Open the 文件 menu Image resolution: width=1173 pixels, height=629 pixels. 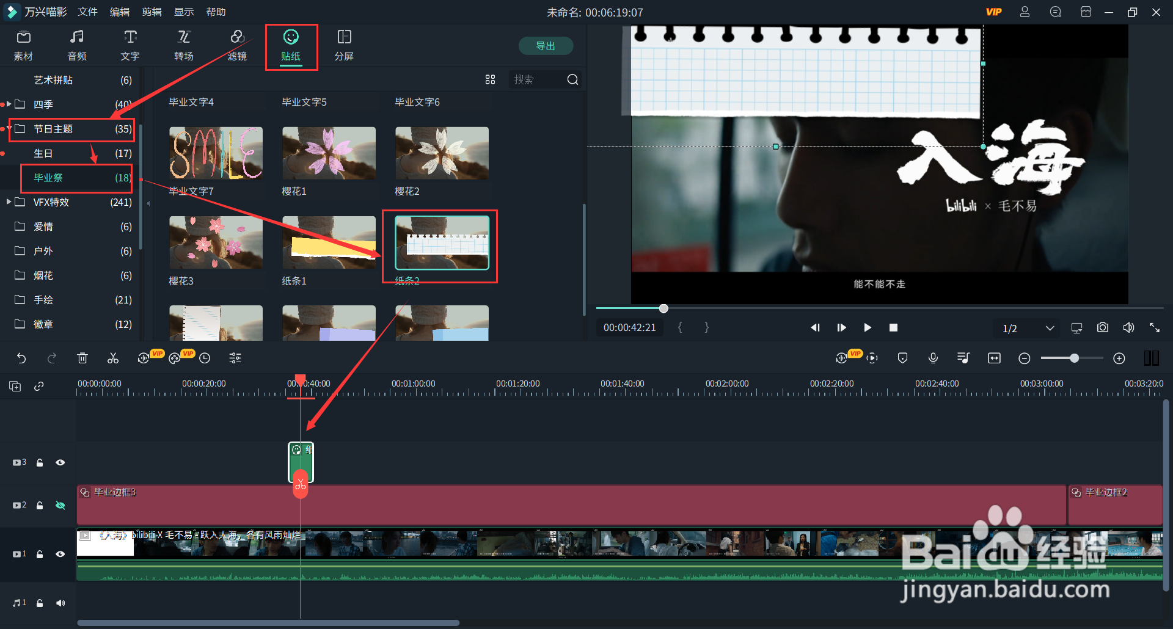[88, 12]
